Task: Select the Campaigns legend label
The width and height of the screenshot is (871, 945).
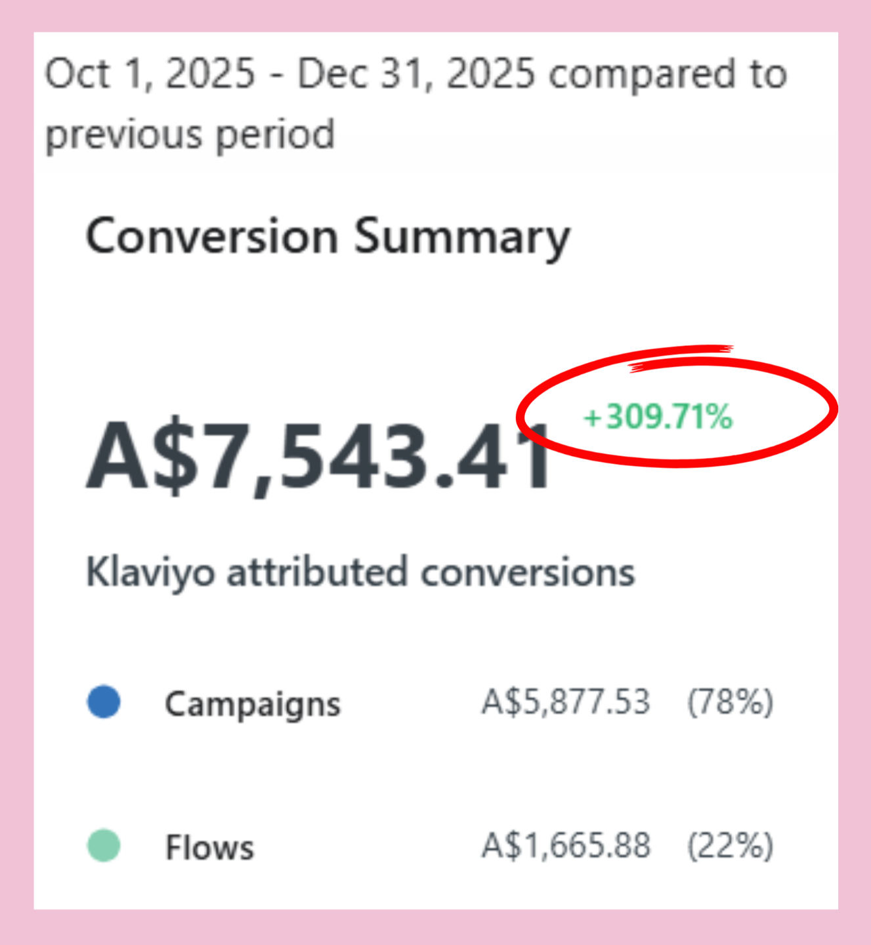Action: pyautogui.click(x=253, y=704)
